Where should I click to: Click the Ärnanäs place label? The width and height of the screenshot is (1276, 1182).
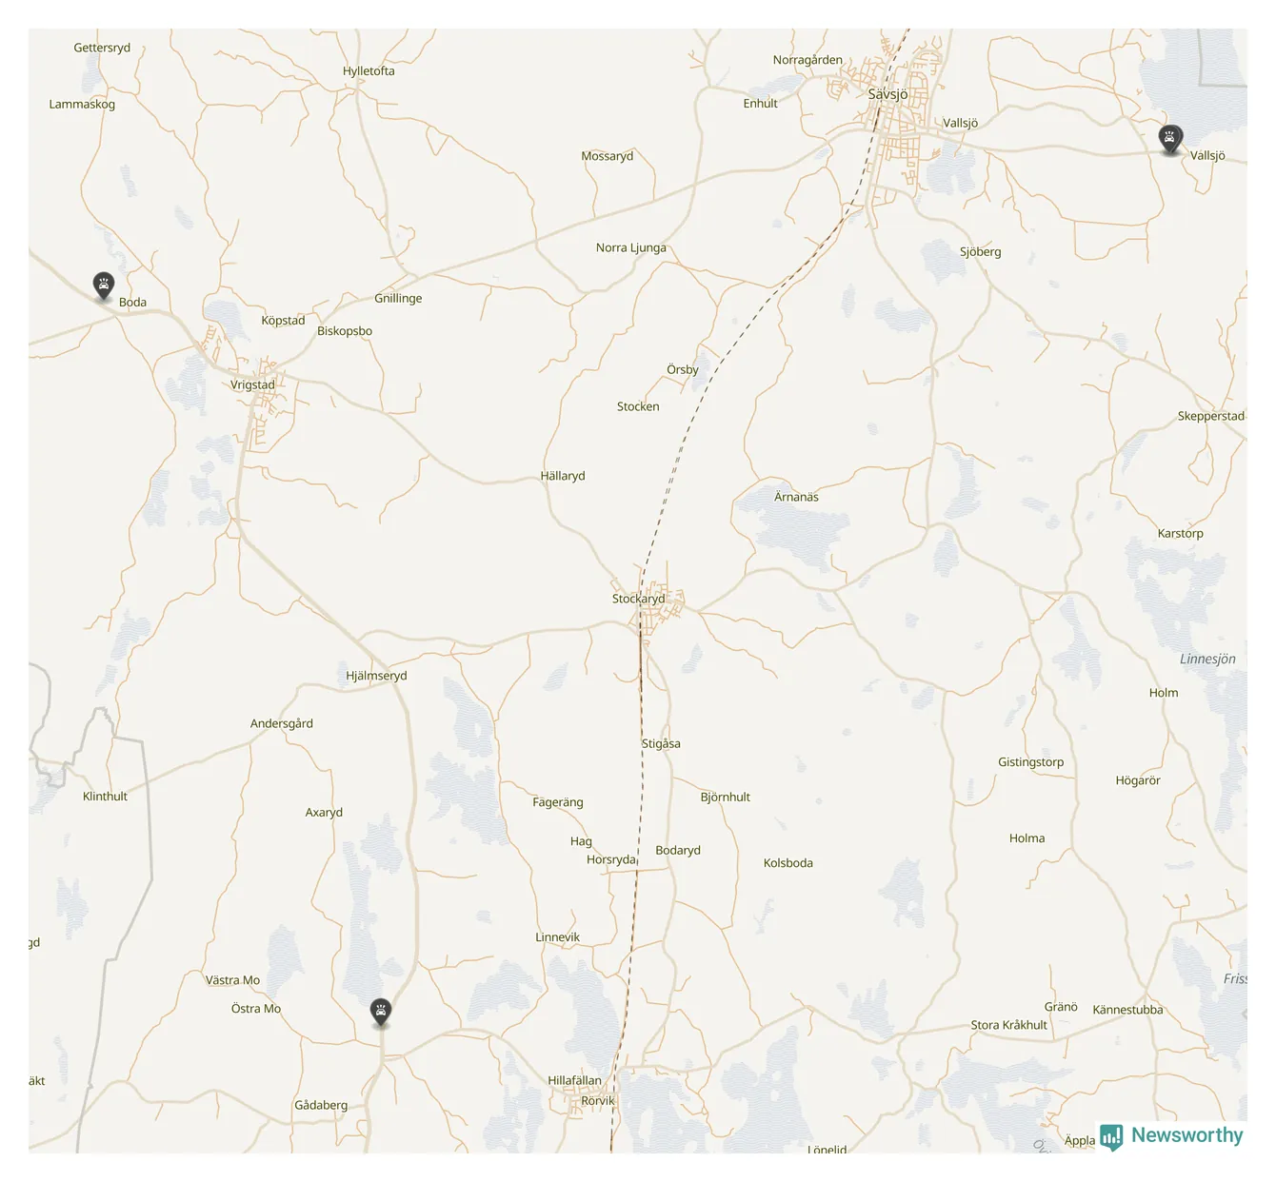click(796, 497)
